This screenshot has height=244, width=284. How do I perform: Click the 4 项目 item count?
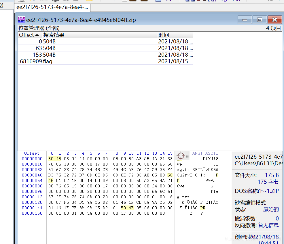pyautogui.click(x=273, y=28)
